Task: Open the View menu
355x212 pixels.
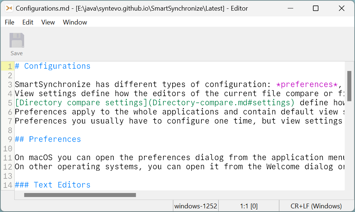Action: pos(48,22)
